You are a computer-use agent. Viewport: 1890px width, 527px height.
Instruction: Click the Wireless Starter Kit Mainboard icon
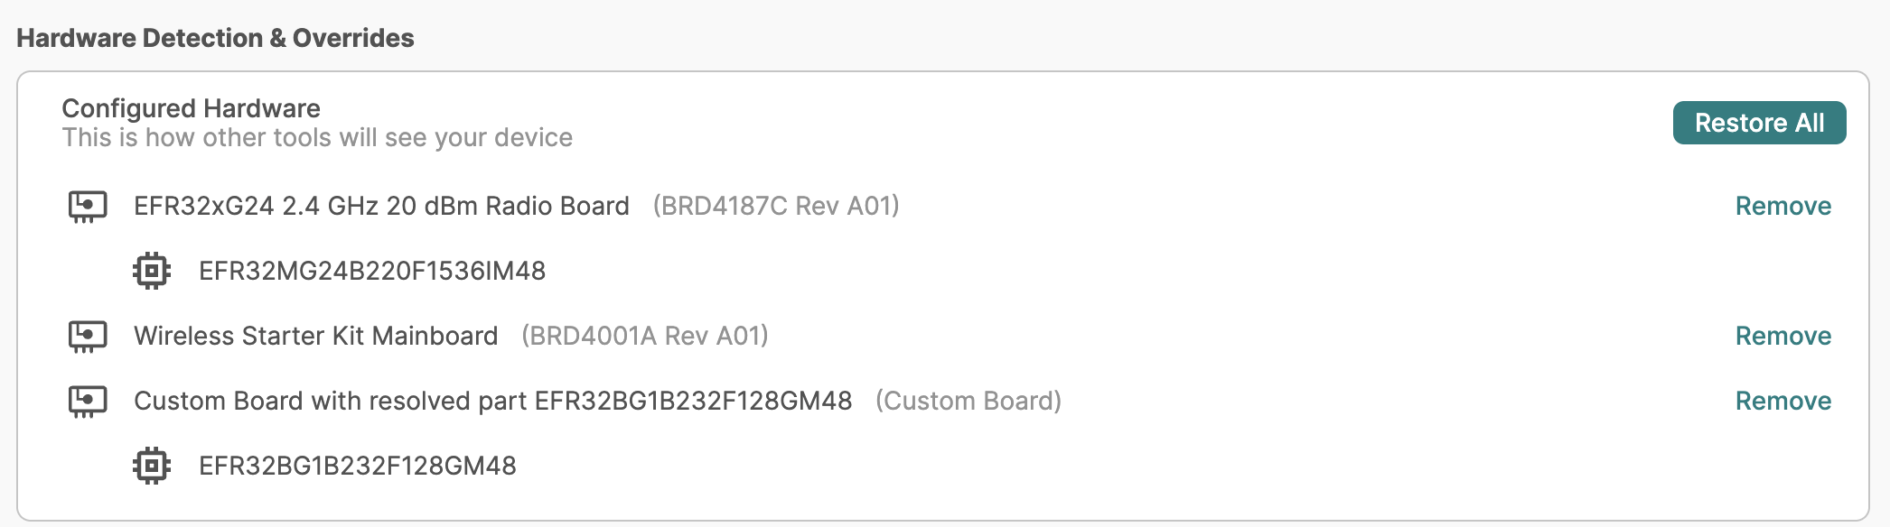(88, 337)
